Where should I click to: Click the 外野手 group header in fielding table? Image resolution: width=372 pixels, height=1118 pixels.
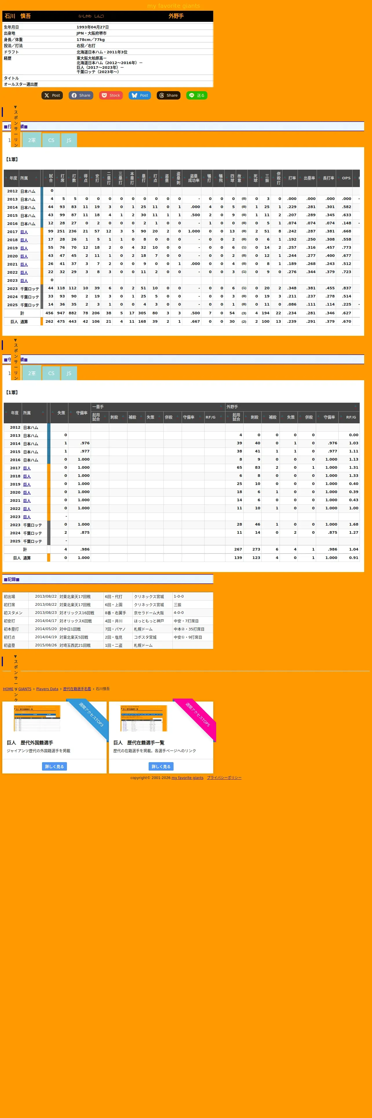click(292, 407)
